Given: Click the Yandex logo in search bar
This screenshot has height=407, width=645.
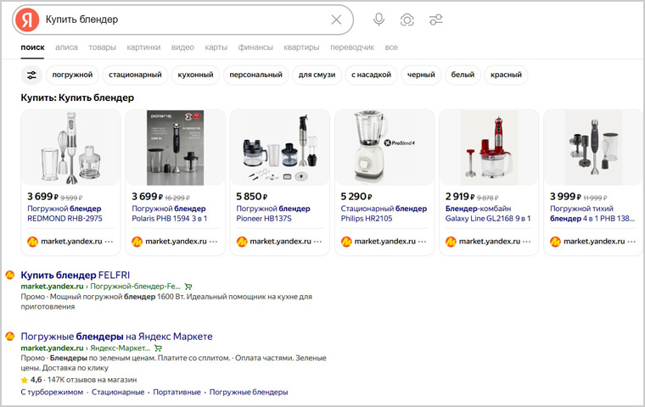Looking at the screenshot, I should click(27, 20).
